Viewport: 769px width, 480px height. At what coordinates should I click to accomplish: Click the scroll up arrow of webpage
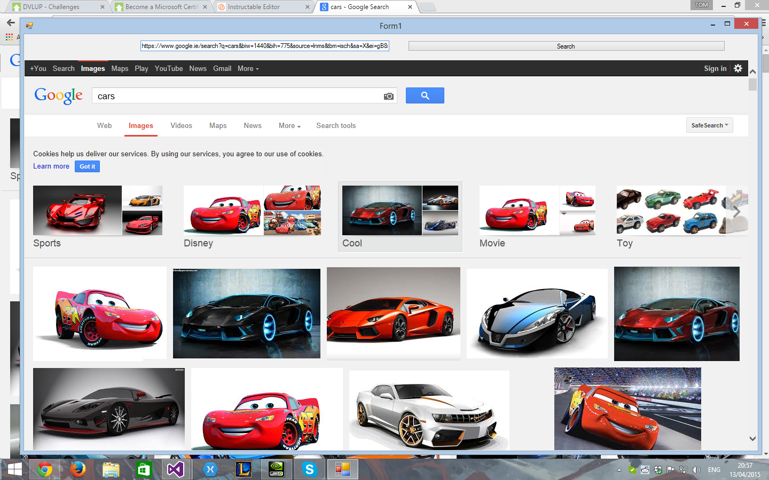752,71
